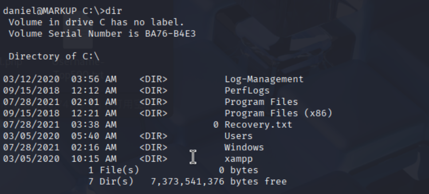Click the DIR tag beside Users
429x194 pixels.
[x=153, y=136]
